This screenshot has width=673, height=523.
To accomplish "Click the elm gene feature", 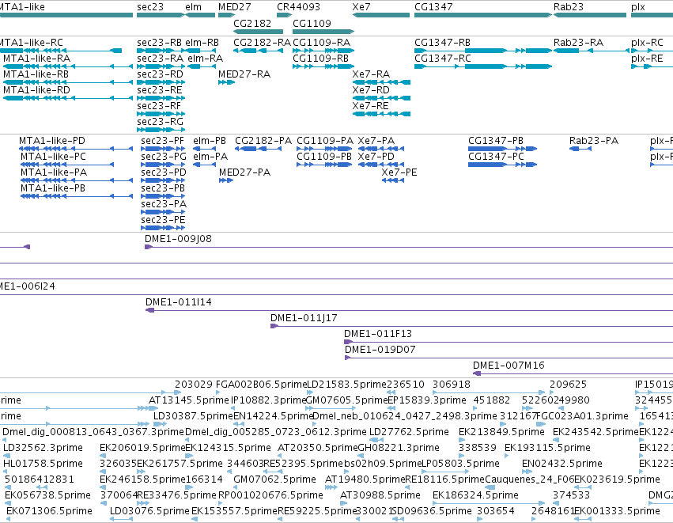I will click(x=200, y=15).
